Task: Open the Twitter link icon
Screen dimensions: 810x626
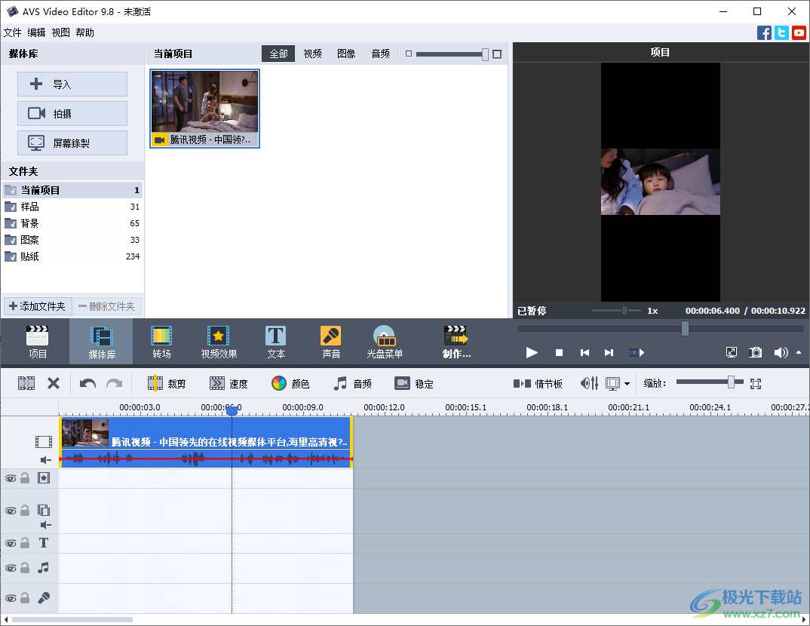Action: click(781, 32)
